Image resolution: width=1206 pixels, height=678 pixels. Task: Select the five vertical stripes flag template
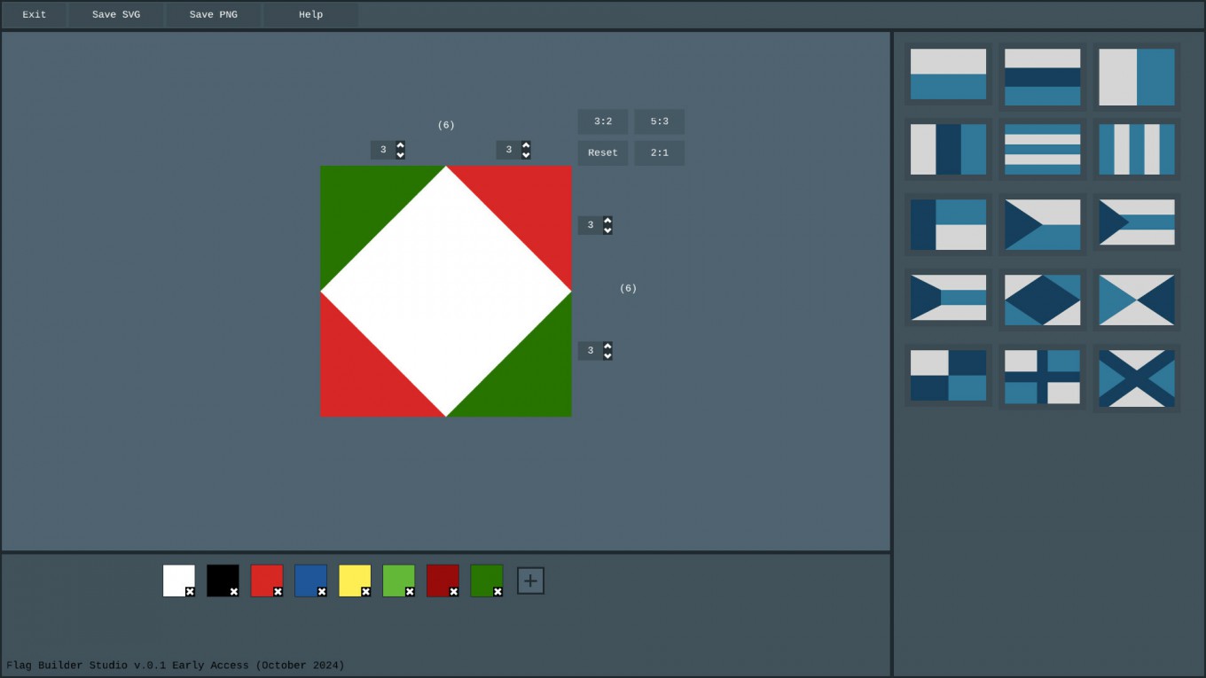[x=1136, y=149]
